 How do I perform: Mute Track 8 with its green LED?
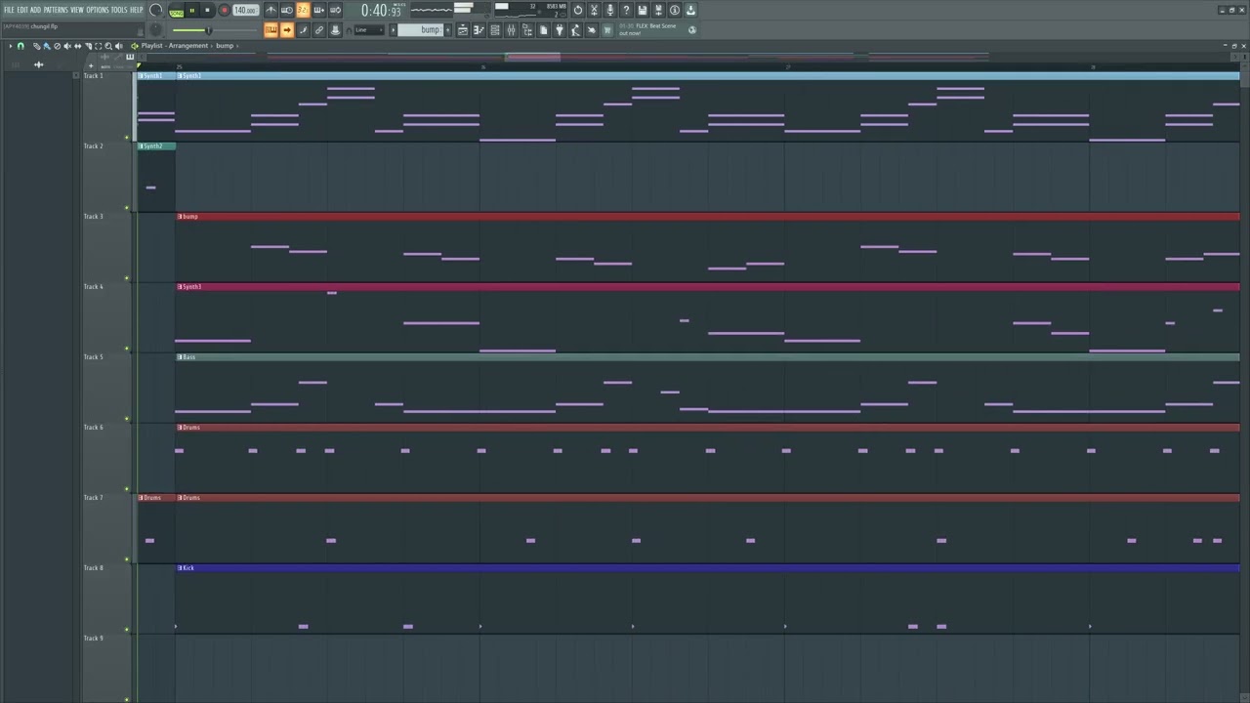pos(127,630)
